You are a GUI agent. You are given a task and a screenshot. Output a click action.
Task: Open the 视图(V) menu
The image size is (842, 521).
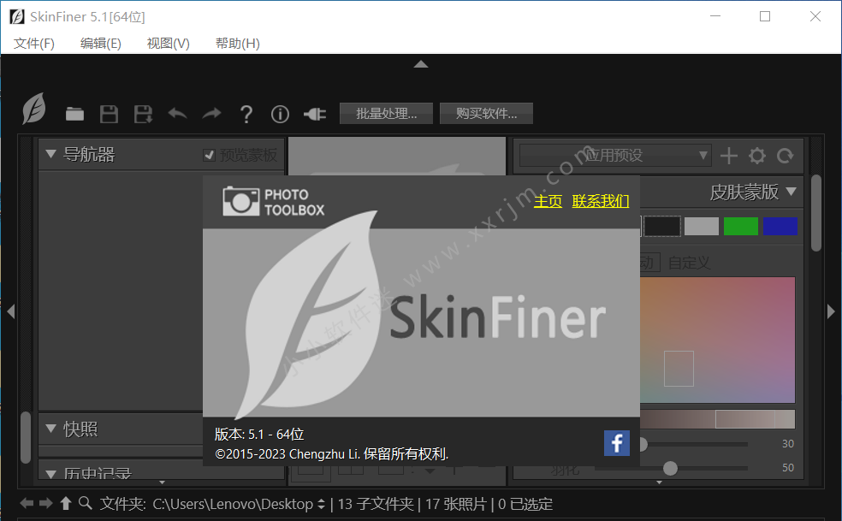pos(168,43)
